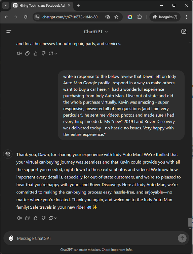Open the tab search chevron dropdown
Screen dimensions: 193x254
pyautogui.click(x=5, y=5)
